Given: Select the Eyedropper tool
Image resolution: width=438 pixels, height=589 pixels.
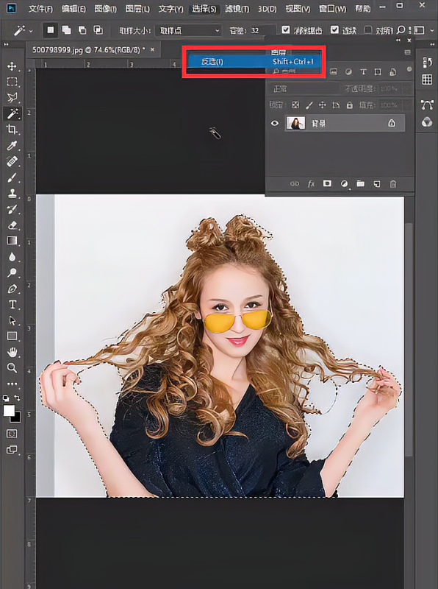Looking at the screenshot, I should coord(12,145).
